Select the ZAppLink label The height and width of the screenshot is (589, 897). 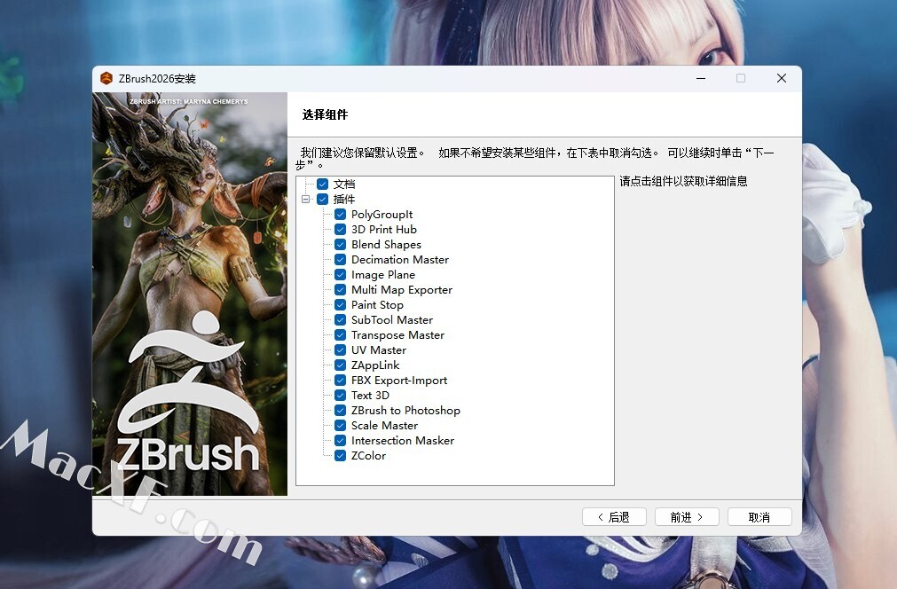[375, 365]
